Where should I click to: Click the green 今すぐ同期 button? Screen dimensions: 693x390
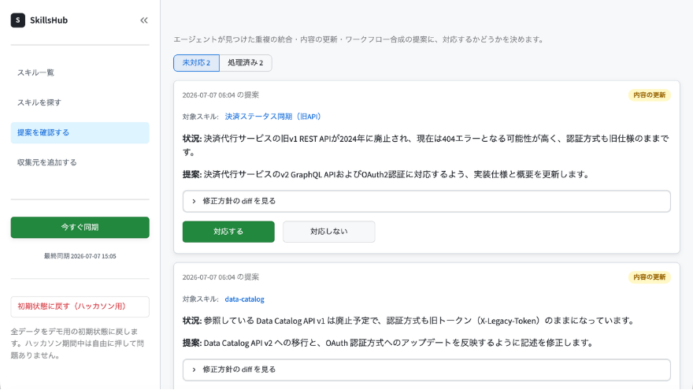80,227
